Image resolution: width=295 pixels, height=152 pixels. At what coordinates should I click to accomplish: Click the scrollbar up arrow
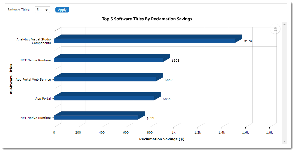click(284, 24)
